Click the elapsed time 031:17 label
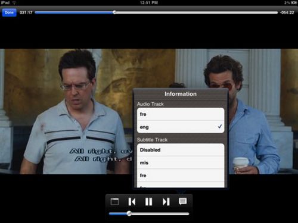 click(x=26, y=12)
